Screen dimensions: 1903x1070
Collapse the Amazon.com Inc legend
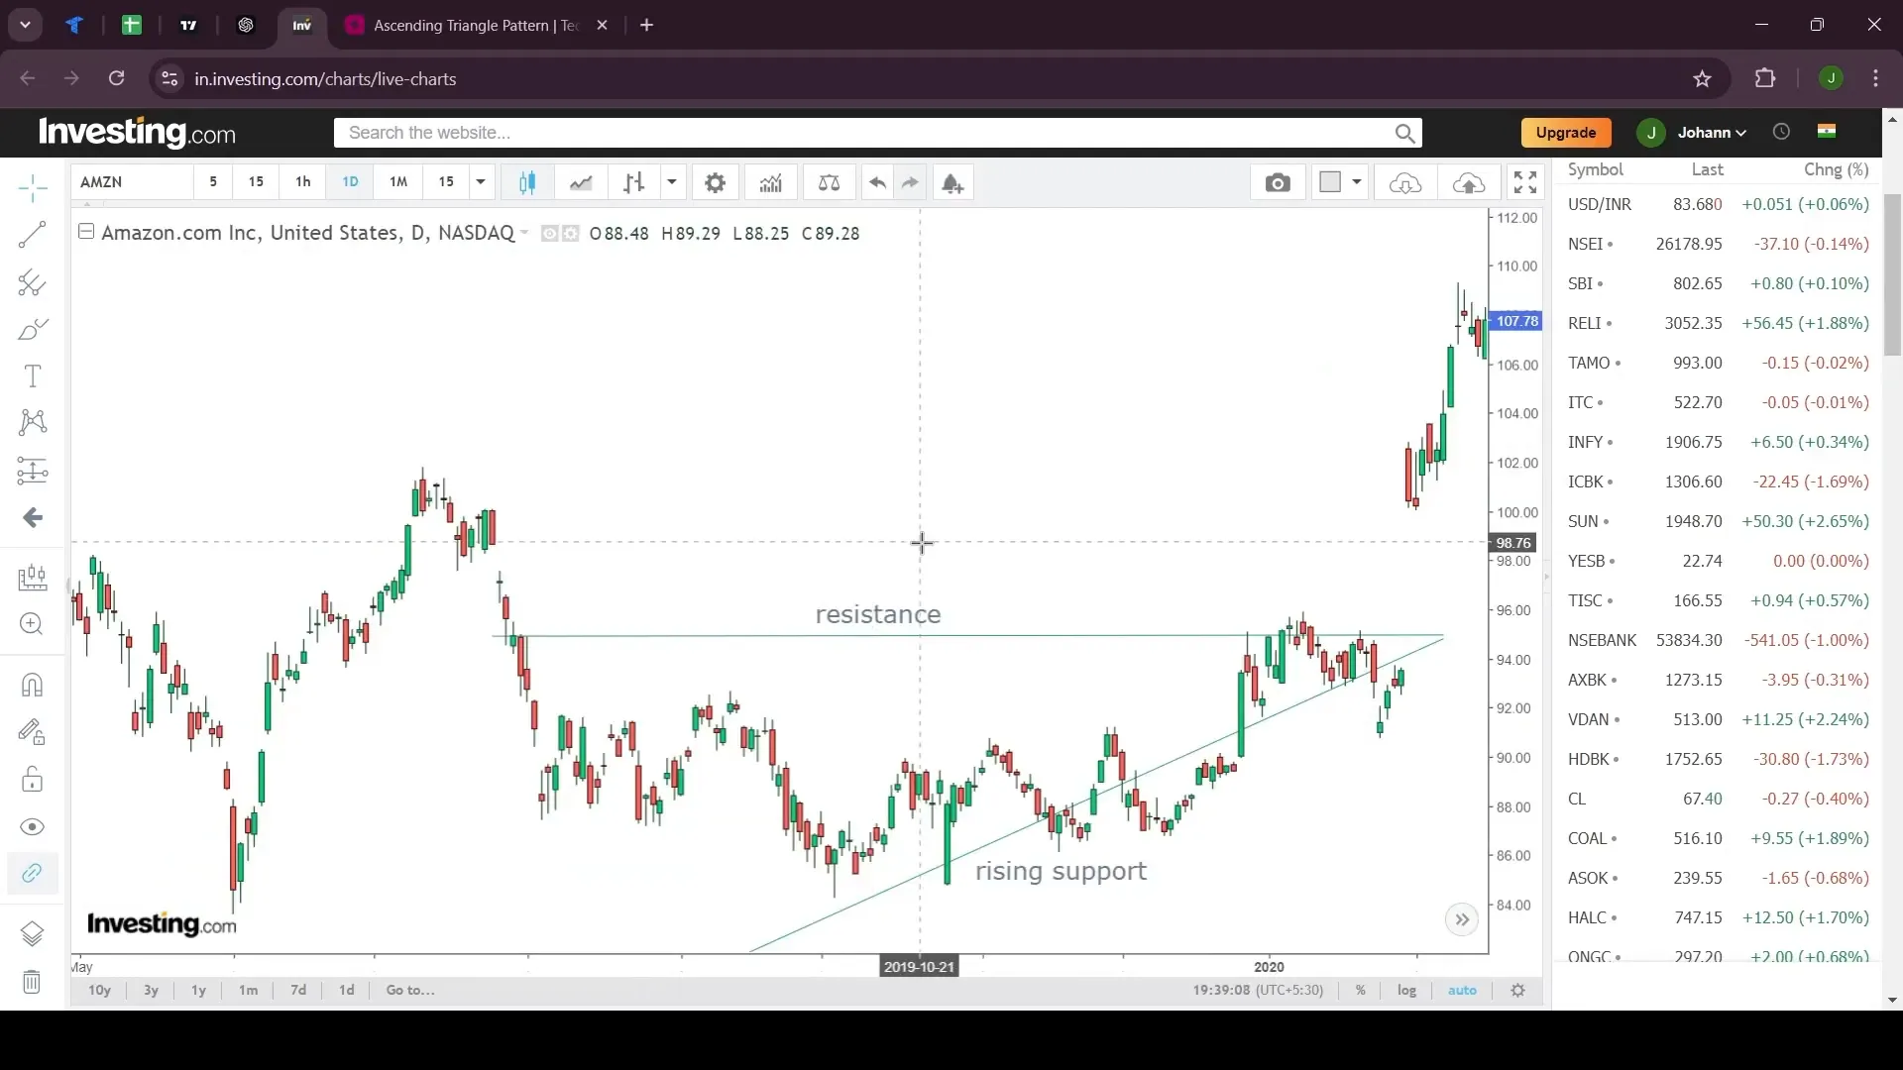(86, 232)
